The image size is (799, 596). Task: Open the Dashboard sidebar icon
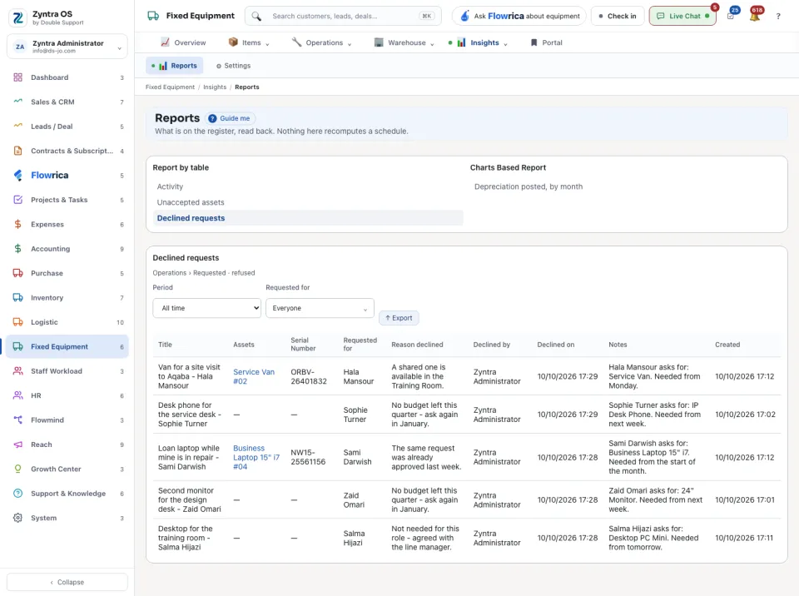pos(17,77)
